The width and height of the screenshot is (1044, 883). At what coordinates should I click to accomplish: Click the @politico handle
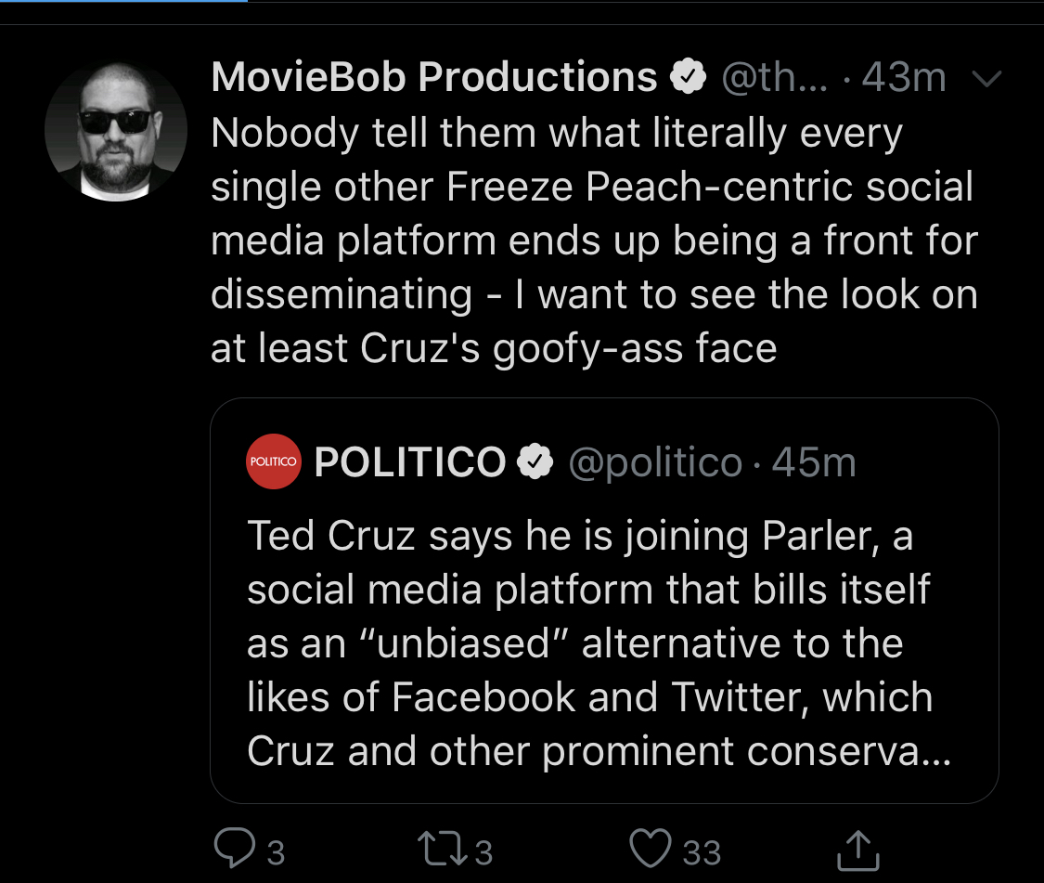pyautogui.click(x=655, y=462)
